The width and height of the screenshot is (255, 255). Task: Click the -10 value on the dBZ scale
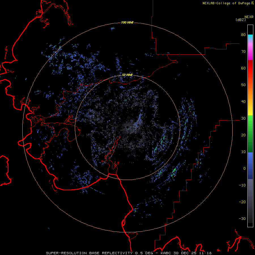click(x=242, y=185)
